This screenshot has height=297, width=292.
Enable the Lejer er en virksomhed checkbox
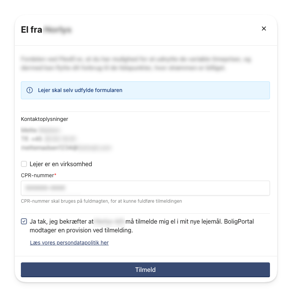24,164
